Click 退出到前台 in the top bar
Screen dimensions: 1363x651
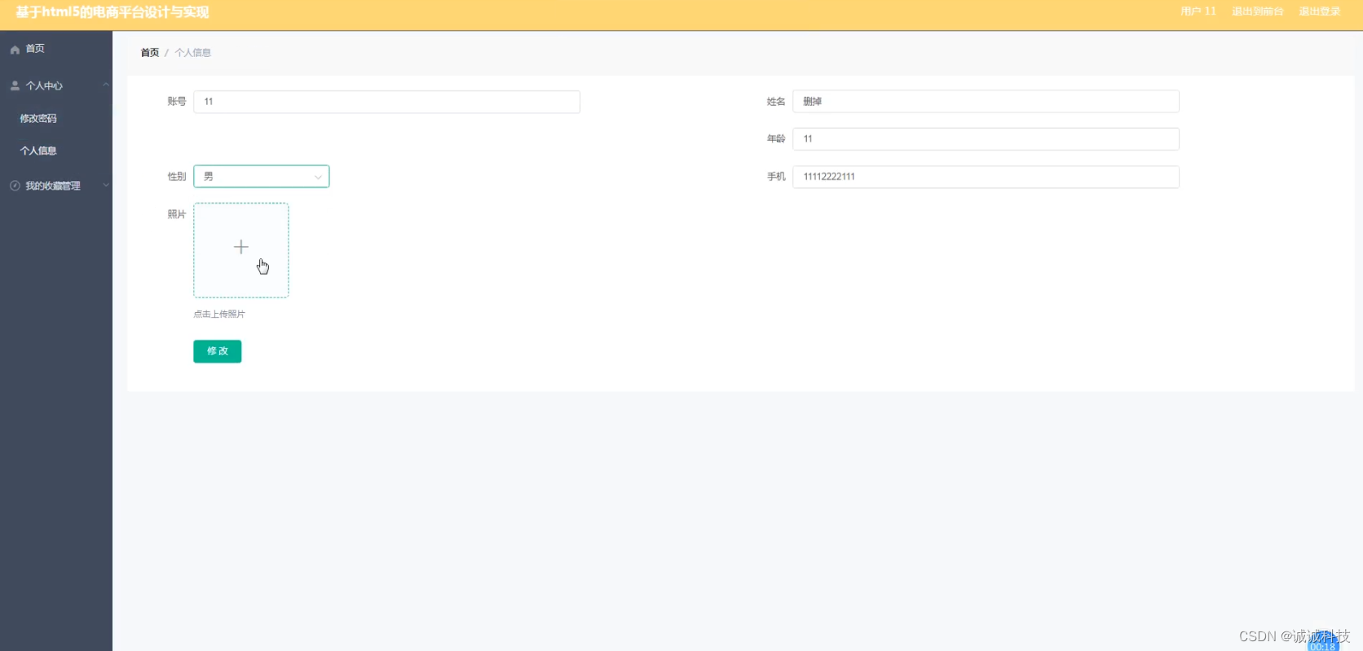tap(1257, 11)
